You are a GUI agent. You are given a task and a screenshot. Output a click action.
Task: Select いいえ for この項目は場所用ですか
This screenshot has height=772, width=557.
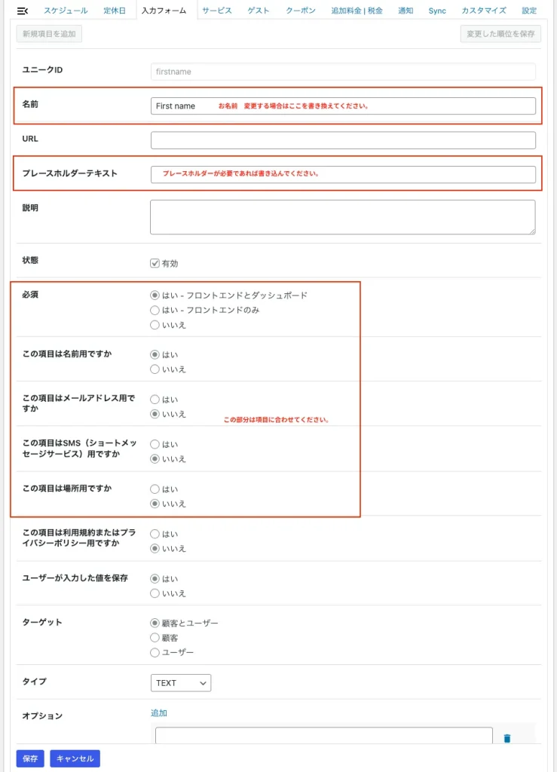coord(155,504)
